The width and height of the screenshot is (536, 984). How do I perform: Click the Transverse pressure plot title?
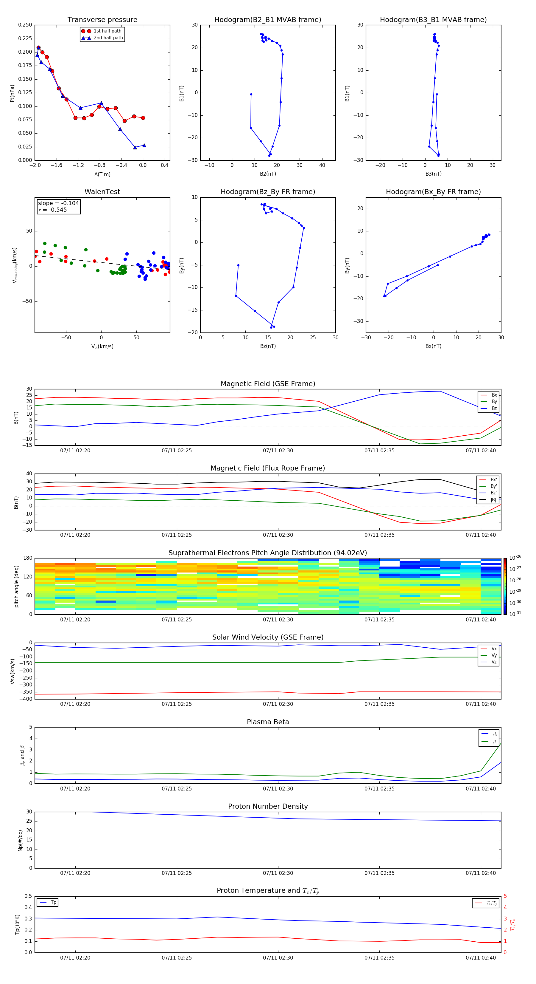102,20
